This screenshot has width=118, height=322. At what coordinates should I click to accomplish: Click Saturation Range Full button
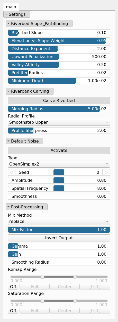click(34, 311)
